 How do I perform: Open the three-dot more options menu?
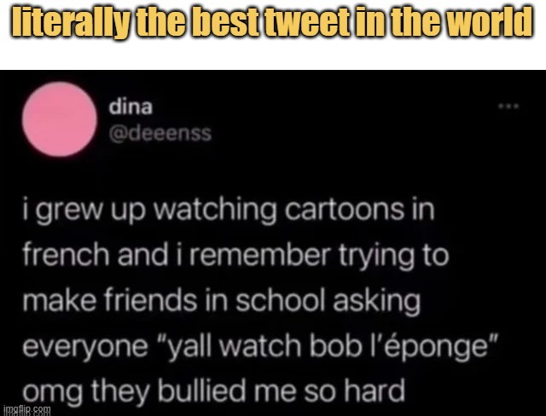point(508,106)
